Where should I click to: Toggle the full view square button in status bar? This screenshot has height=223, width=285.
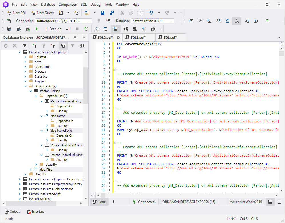tap(279, 202)
